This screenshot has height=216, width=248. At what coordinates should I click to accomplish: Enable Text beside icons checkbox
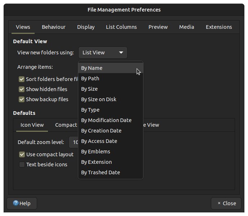[x=22, y=165]
